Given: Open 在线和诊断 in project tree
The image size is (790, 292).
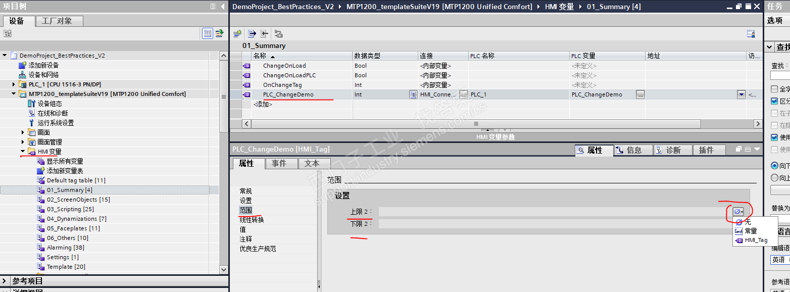Looking at the screenshot, I should tap(53, 113).
